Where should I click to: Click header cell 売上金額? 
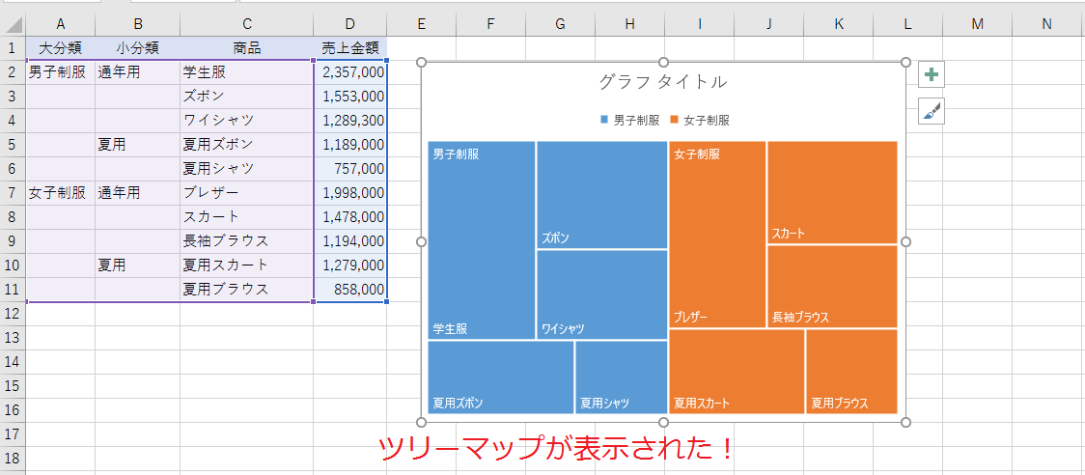[350, 48]
